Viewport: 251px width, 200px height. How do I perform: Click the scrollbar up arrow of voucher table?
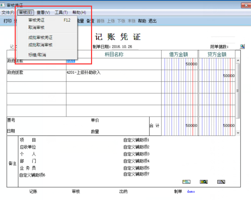tap(238, 60)
